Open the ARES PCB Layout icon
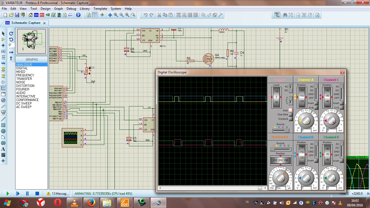 point(42,15)
